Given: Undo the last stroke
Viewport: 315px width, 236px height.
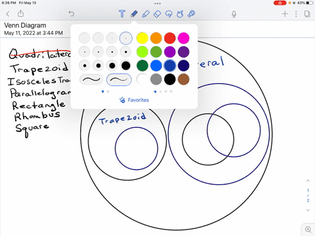Looking at the screenshot, I should pyautogui.click(x=72, y=14).
